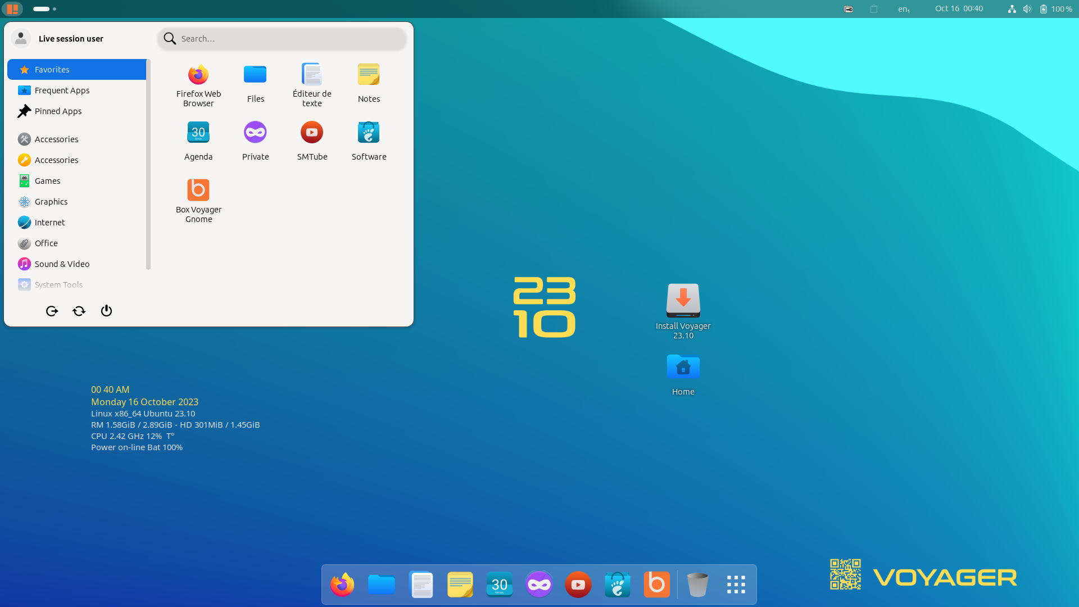Open the Sound & Video category
The image size is (1079, 607).
76,264
